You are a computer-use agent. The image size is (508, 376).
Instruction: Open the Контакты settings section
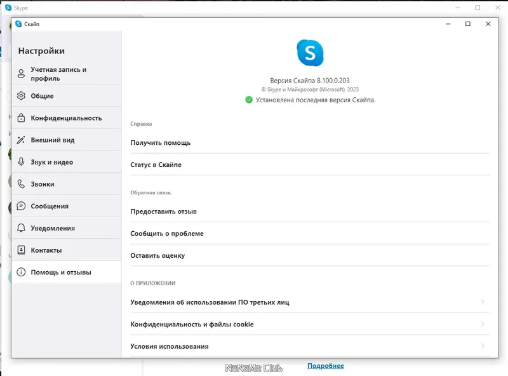pyautogui.click(x=67, y=250)
